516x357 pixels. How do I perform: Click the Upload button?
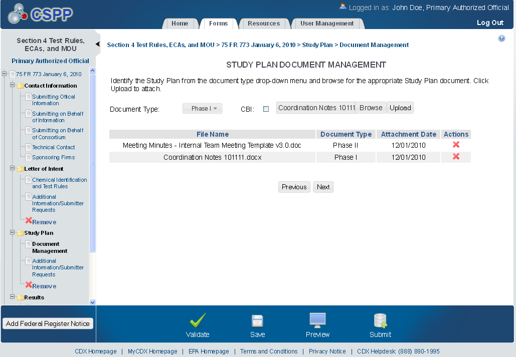point(400,108)
